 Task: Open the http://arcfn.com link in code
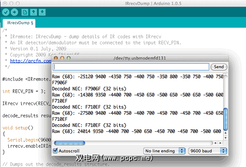pos(31,61)
